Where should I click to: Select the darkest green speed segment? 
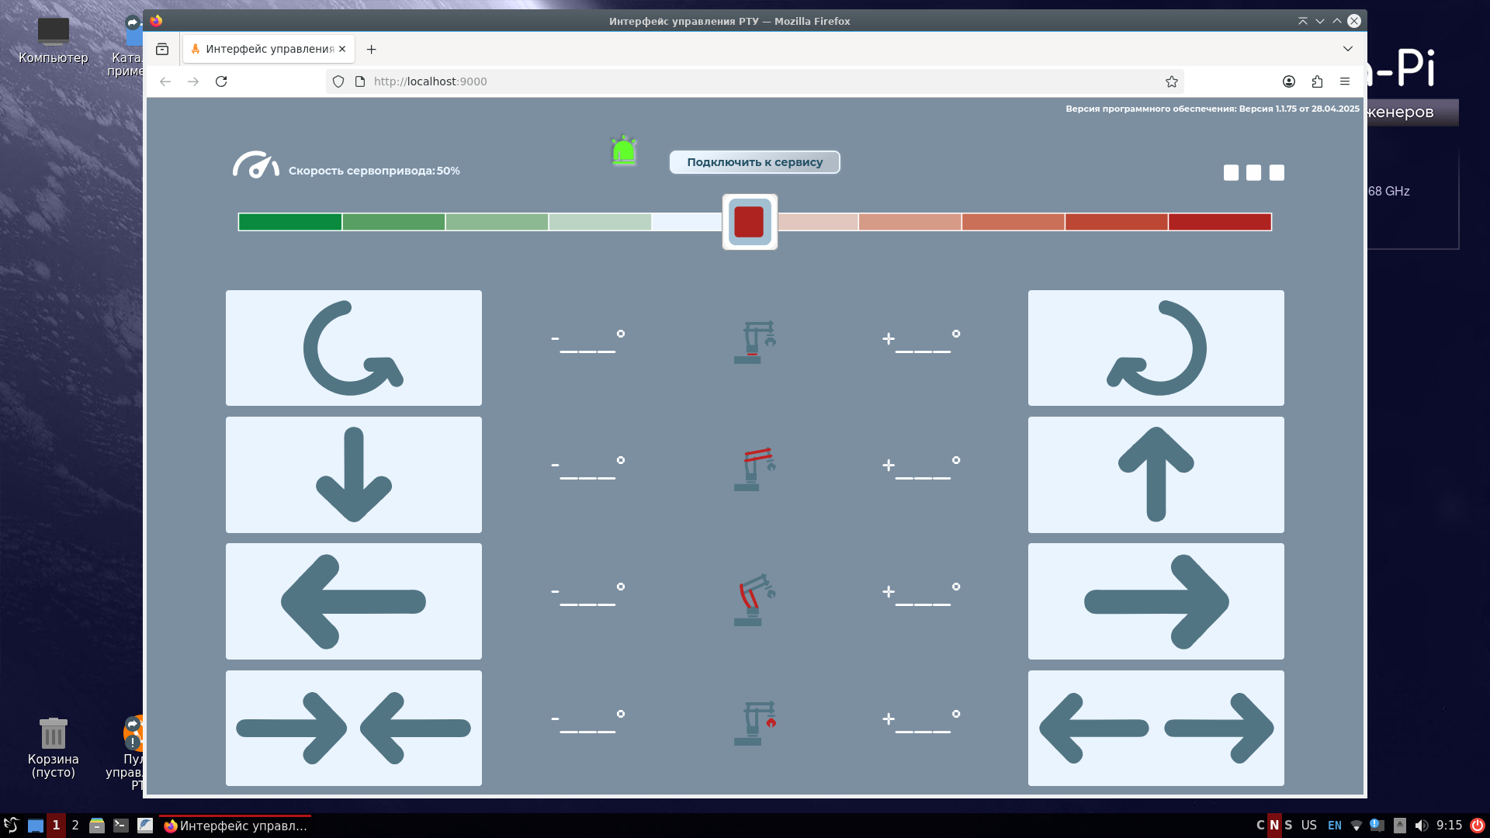(289, 222)
